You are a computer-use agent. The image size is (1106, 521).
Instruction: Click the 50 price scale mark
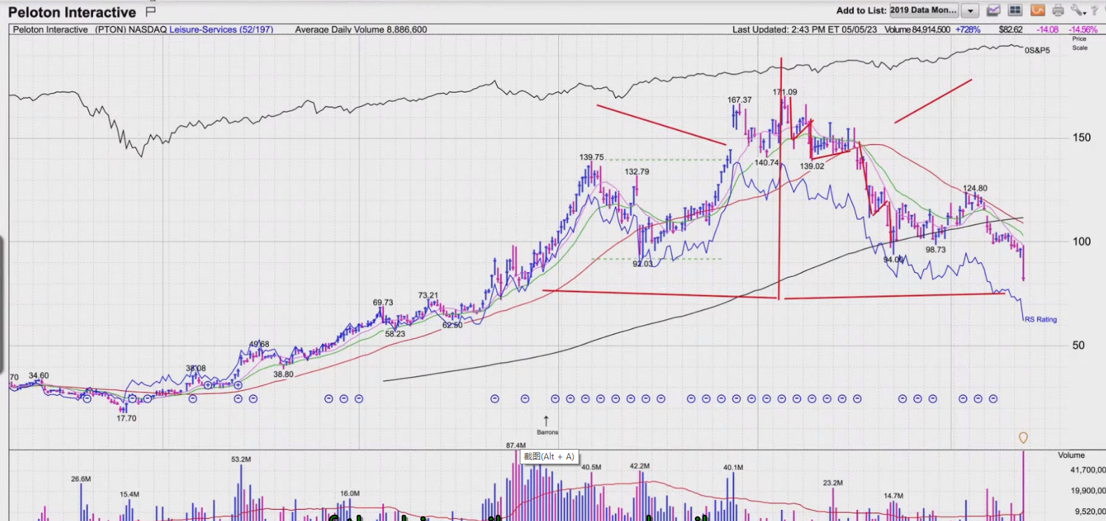coord(1079,345)
